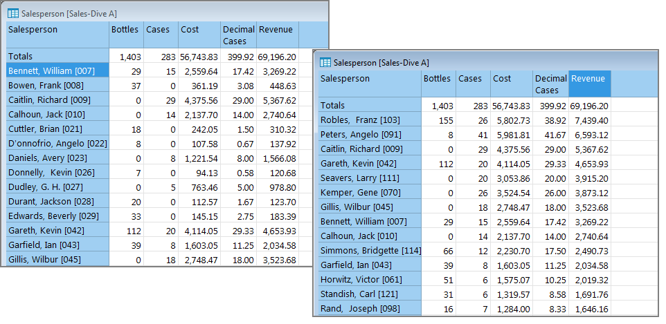Viewport: 666px width, 324px height.
Task: Select Calhoun, Jack [010] in the right window
Action: point(370,236)
